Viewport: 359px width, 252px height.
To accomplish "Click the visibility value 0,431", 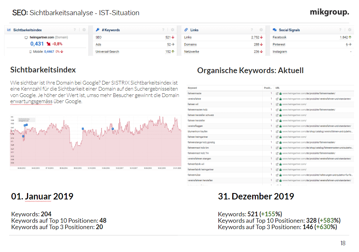I will click(x=37, y=44).
